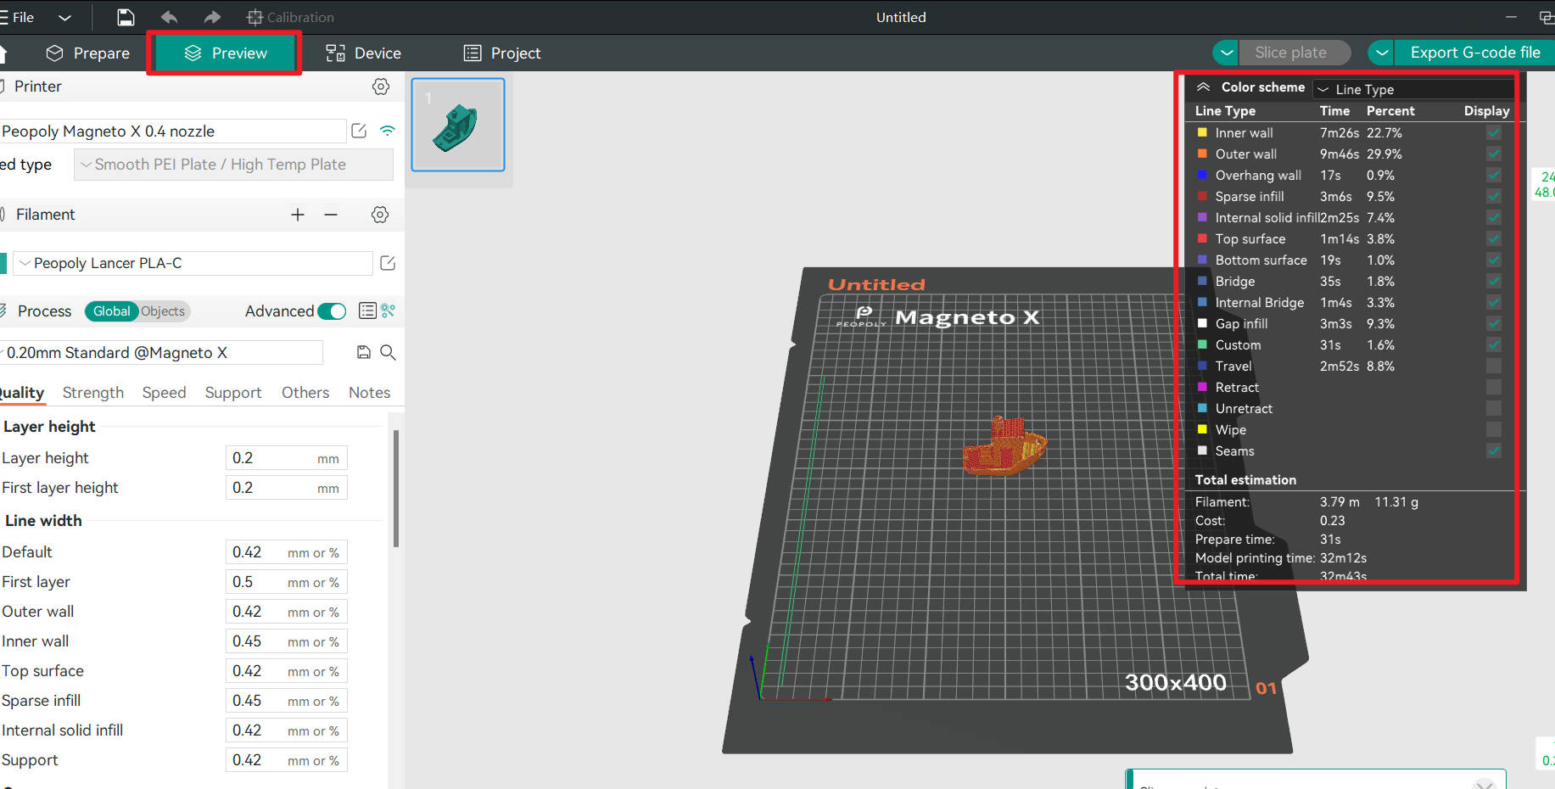This screenshot has width=1555, height=789.
Task: Toggle Gap infill display checkbox
Action: tap(1494, 323)
